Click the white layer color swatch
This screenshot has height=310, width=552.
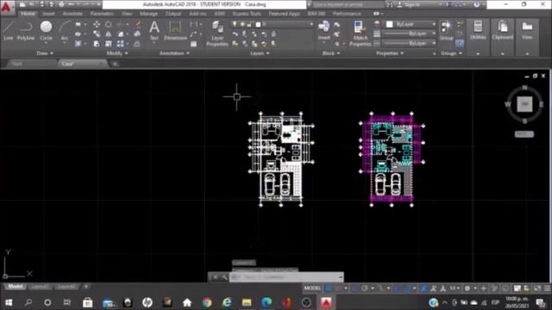[x=258, y=24]
